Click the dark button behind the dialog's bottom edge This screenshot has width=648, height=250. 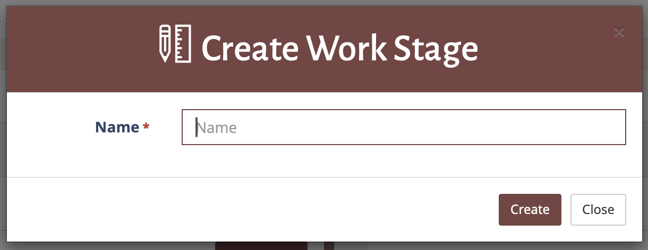(x=261, y=246)
